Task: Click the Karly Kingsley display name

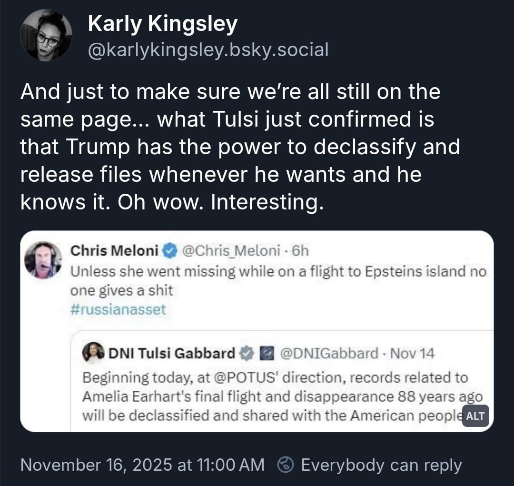Action: [x=162, y=24]
